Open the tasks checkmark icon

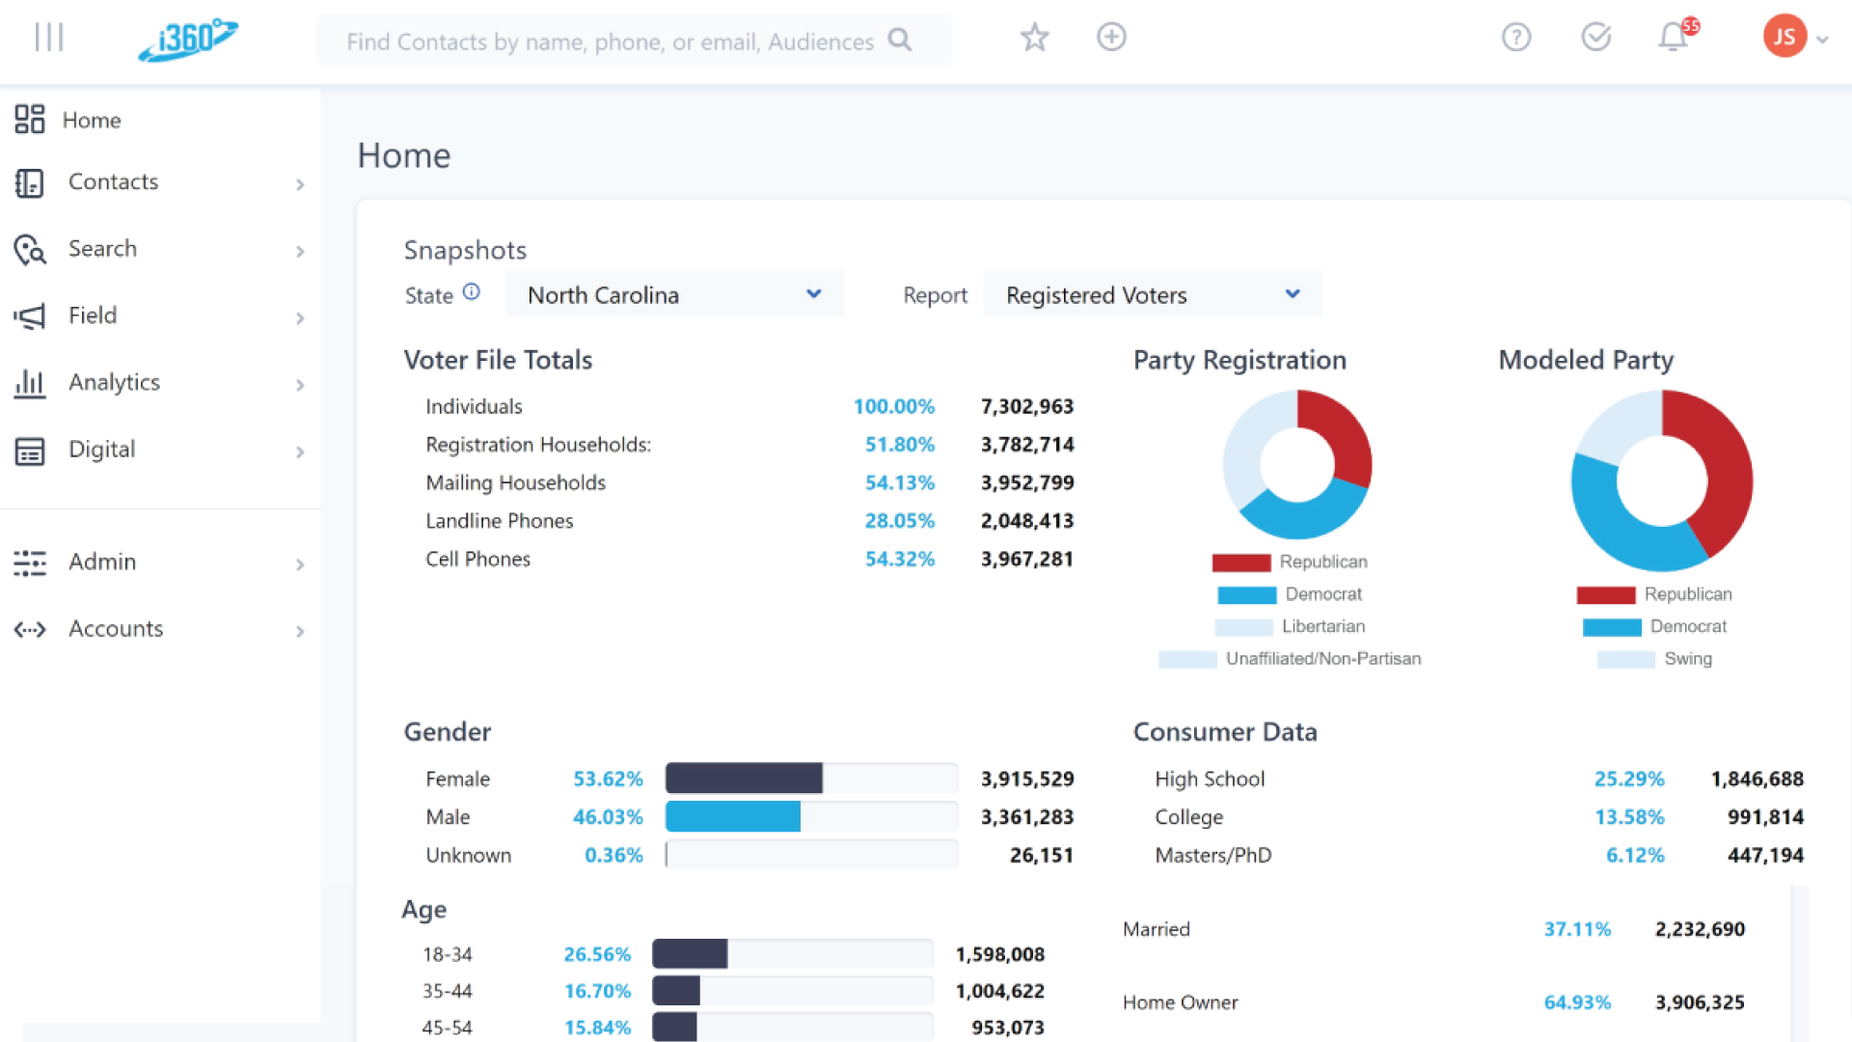coord(1595,38)
